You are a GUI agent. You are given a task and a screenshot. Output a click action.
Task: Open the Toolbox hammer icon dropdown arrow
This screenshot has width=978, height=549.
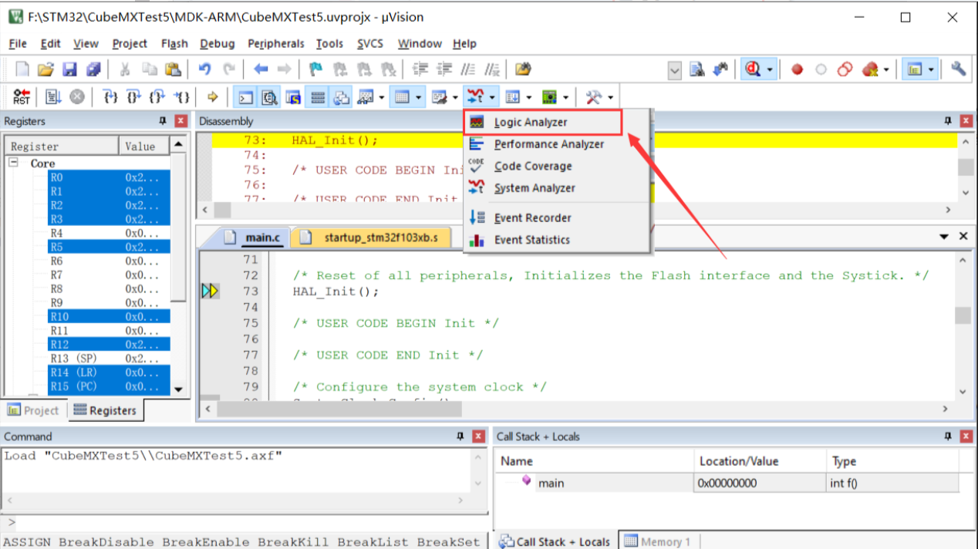610,97
